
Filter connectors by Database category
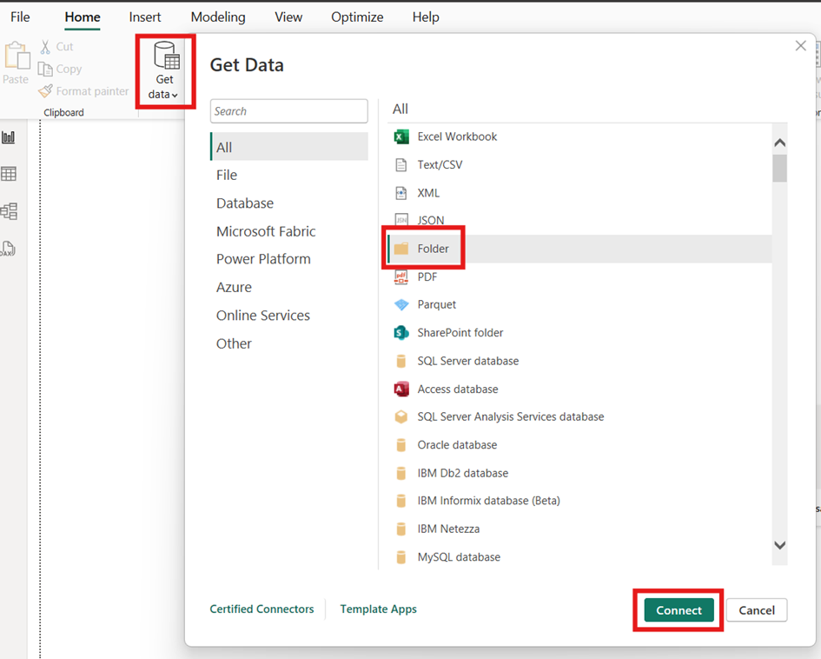[x=245, y=203]
